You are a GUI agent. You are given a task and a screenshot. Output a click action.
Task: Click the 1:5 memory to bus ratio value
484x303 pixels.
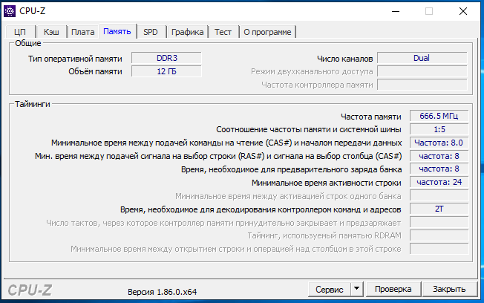coord(439,129)
